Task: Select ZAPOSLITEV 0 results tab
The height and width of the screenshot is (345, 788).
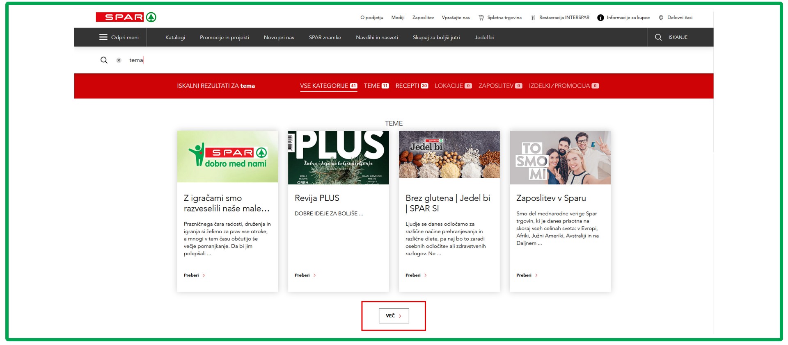Action: [500, 86]
